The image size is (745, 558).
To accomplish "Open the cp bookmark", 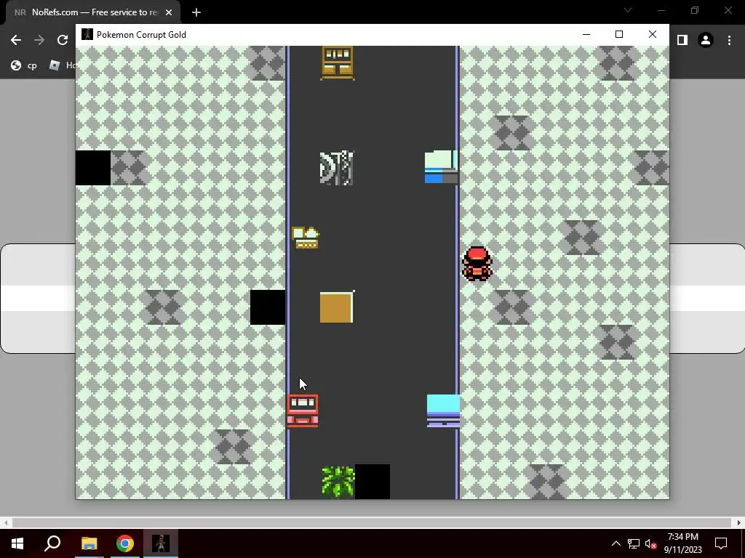I will (24, 65).
